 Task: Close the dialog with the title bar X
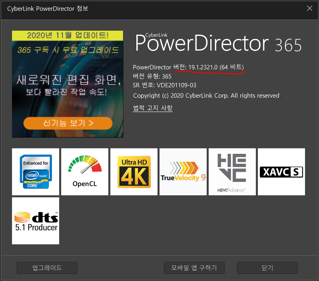click(x=309, y=8)
